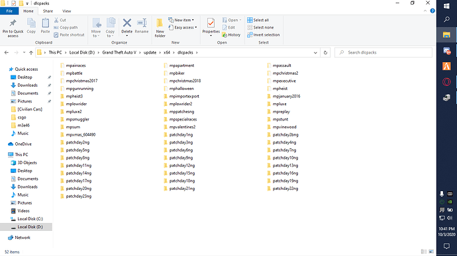Click Select all
Image resolution: width=457 pixels, height=256 pixels.
[x=258, y=20]
